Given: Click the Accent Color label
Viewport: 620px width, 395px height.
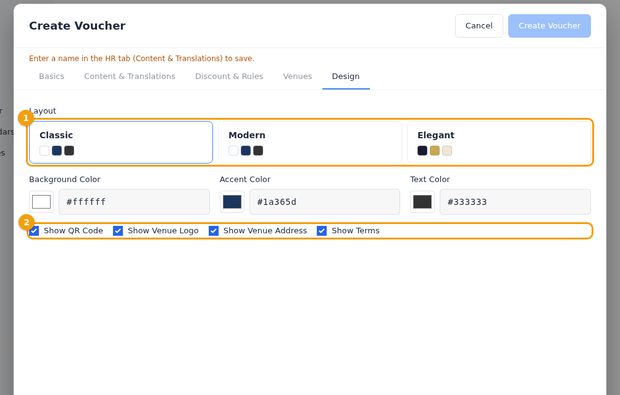Looking at the screenshot, I should pos(245,180).
